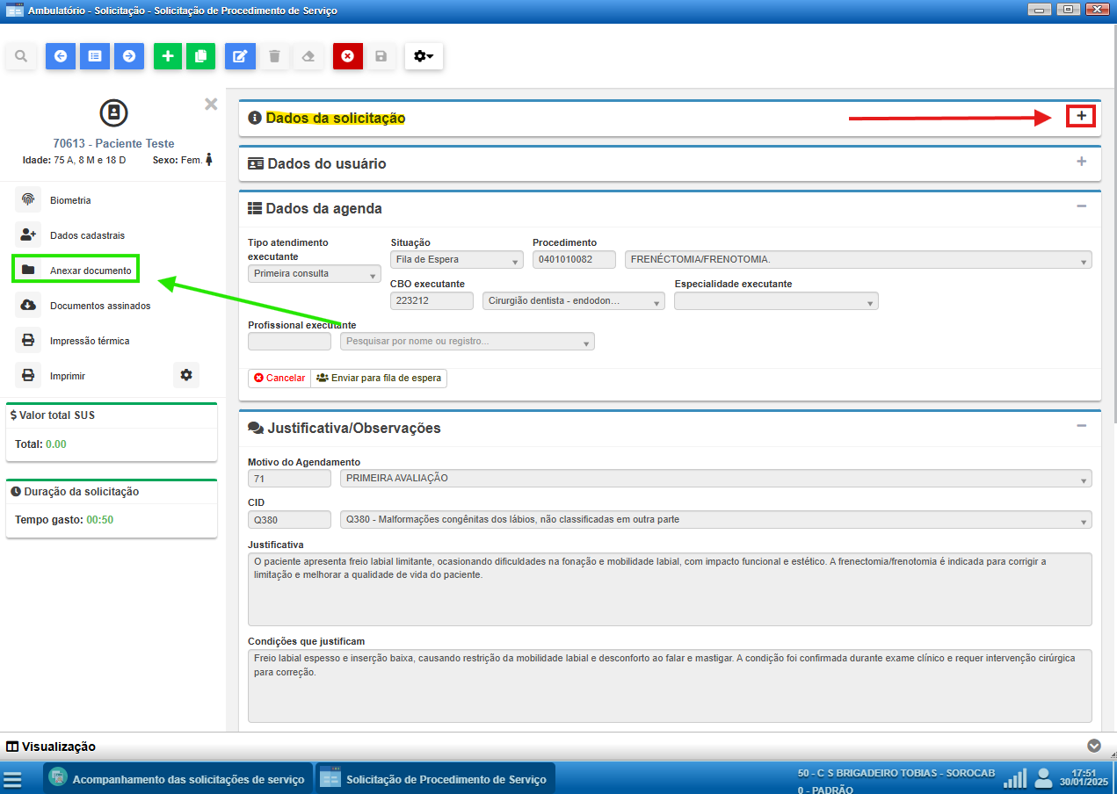Click the green copy record icon
The width and height of the screenshot is (1117, 794).
click(x=200, y=56)
